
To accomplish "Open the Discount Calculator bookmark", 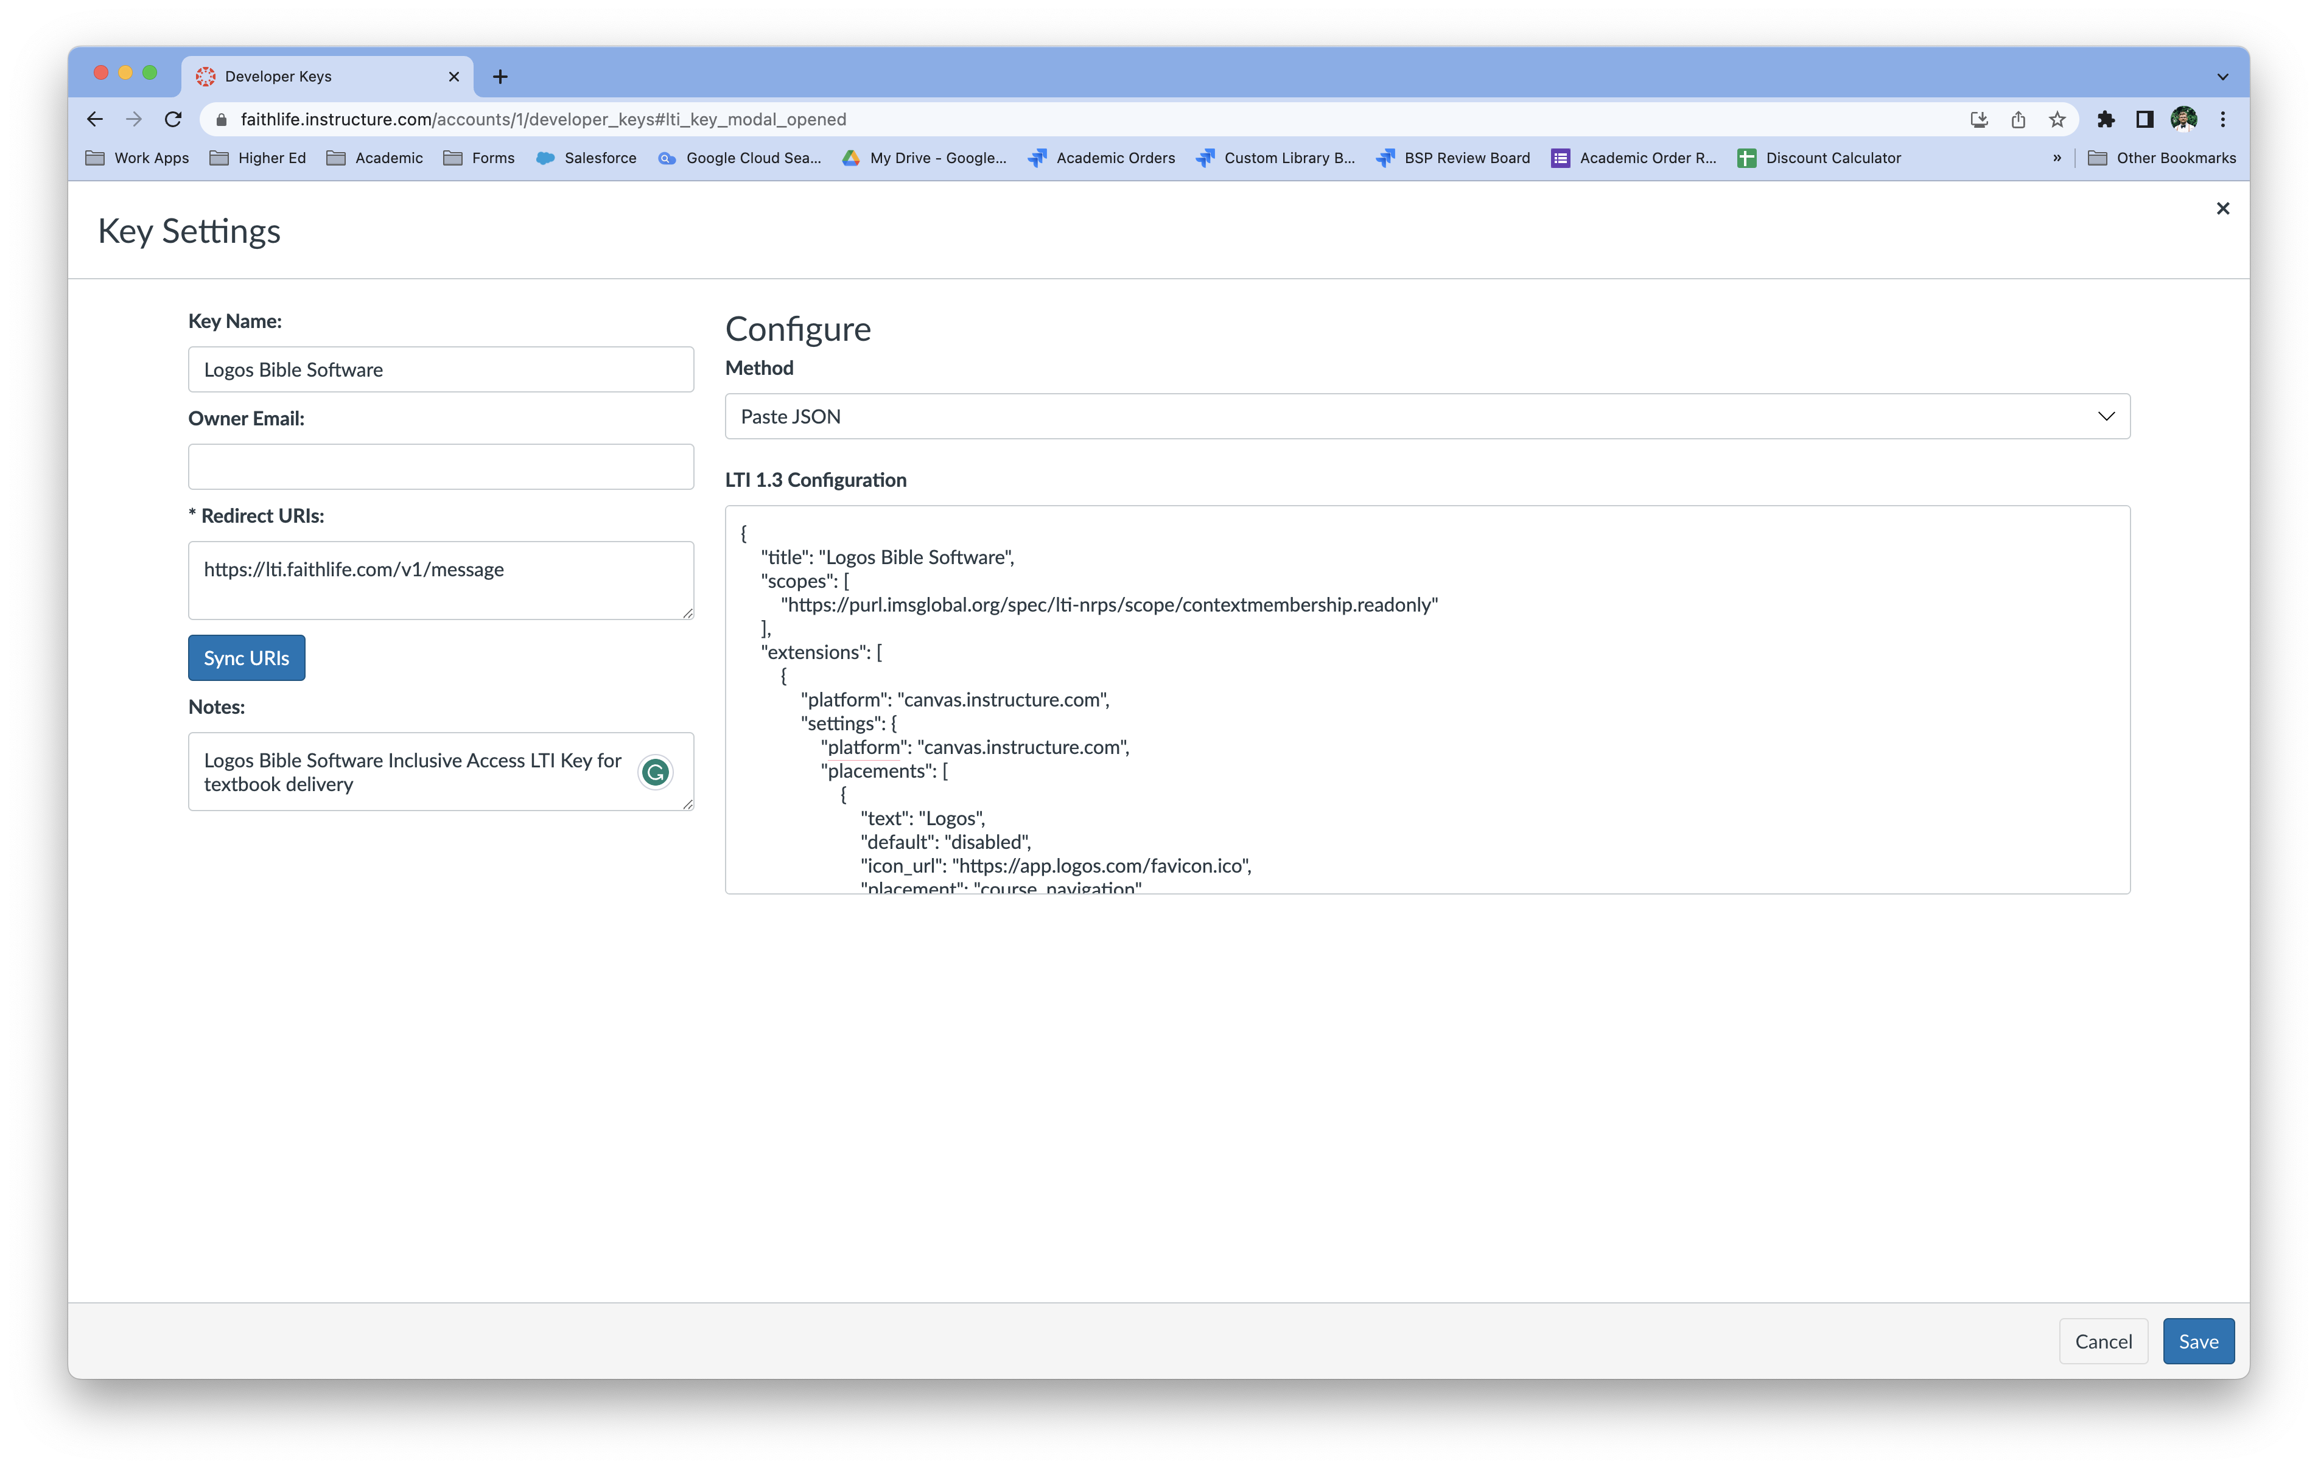I will click(x=1819, y=158).
